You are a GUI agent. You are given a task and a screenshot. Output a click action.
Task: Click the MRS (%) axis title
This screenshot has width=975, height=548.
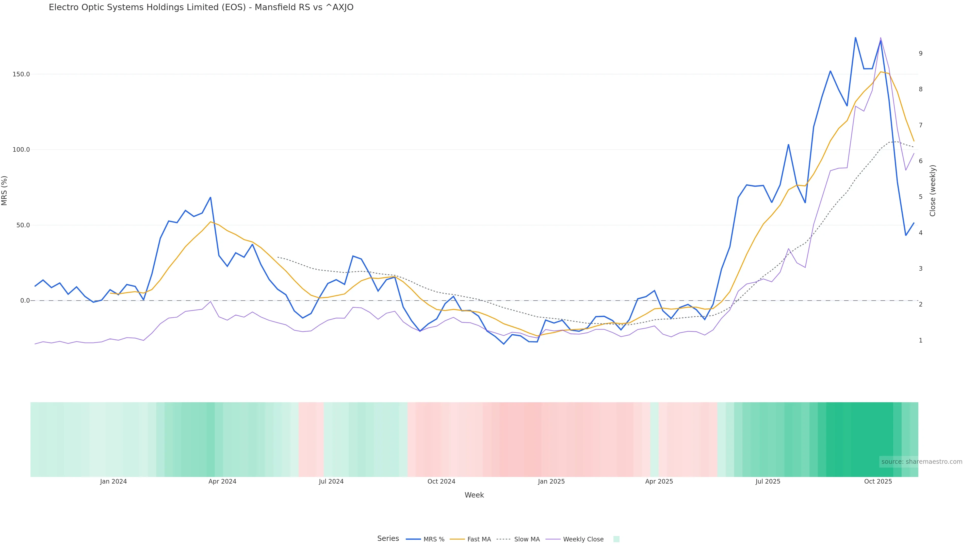coord(5,191)
